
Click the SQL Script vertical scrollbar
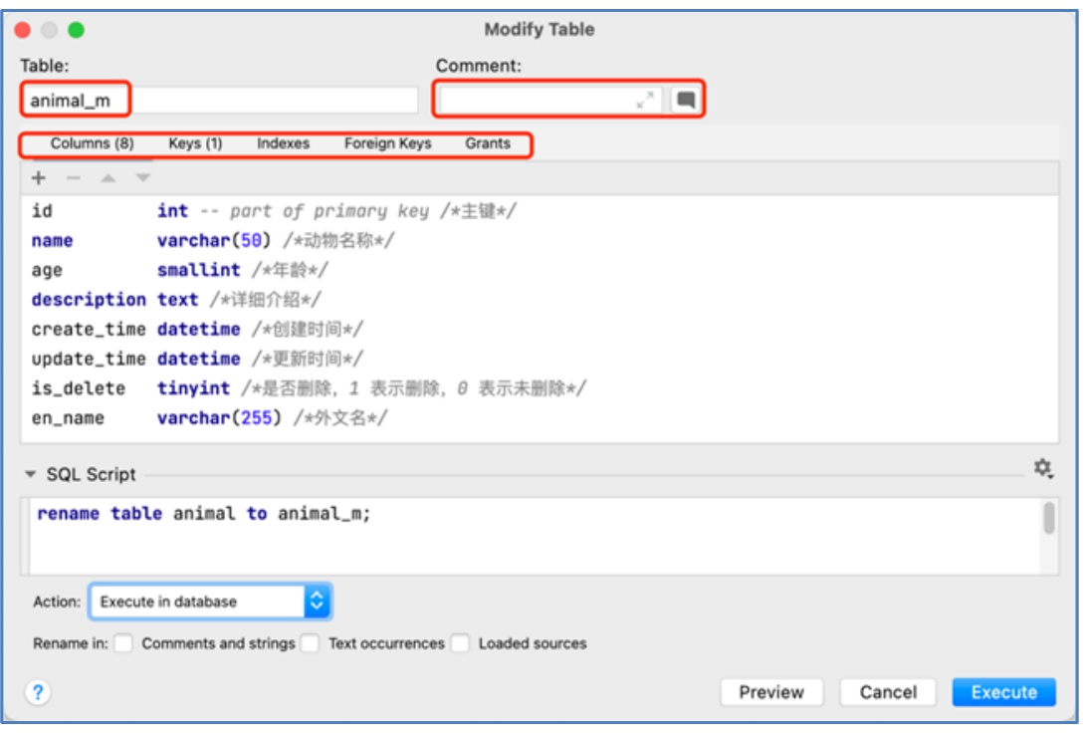pyautogui.click(x=1048, y=519)
